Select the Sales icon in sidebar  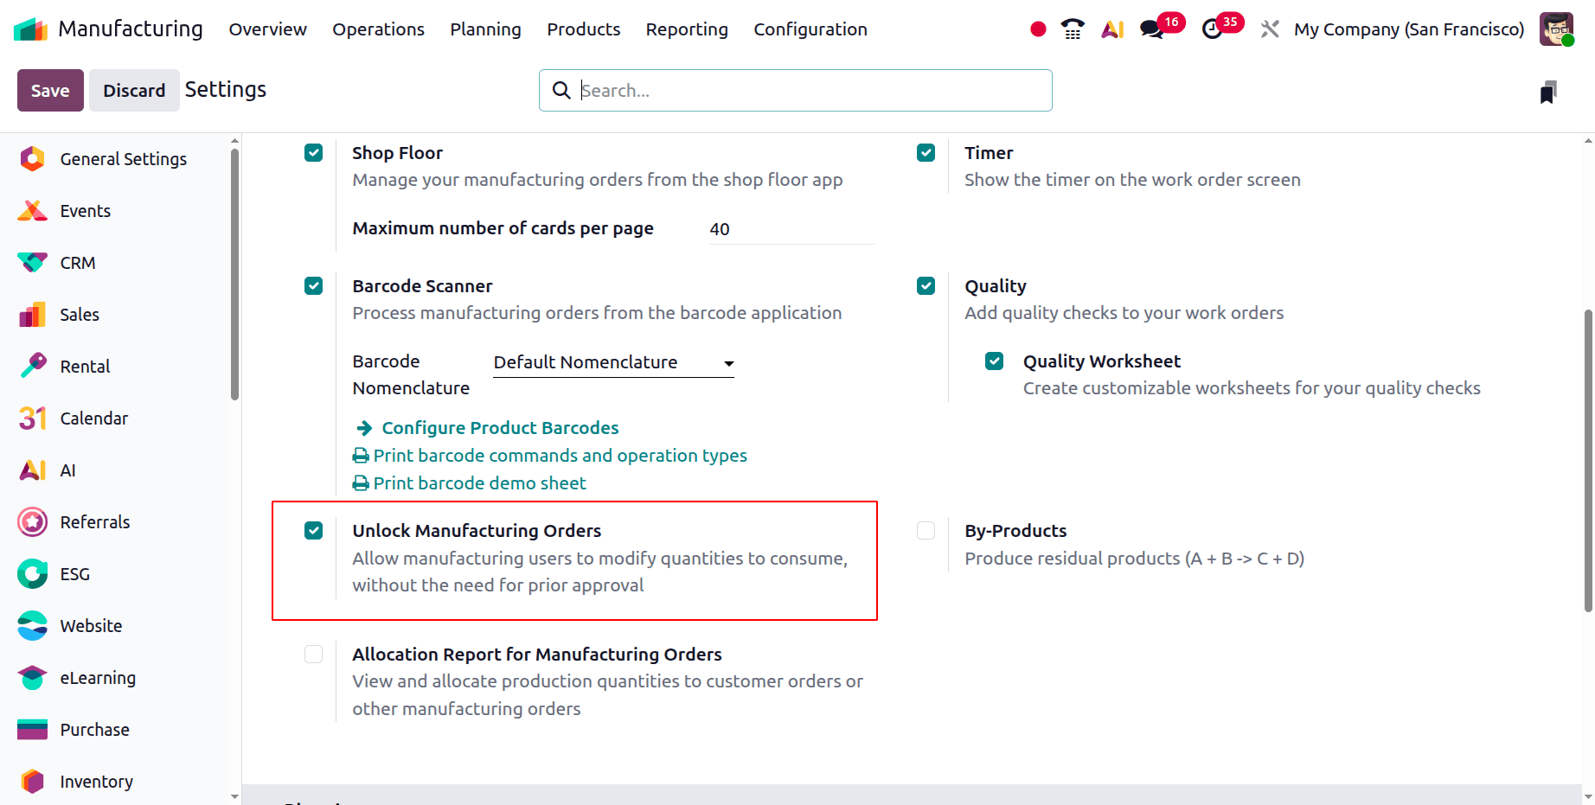pos(32,315)
